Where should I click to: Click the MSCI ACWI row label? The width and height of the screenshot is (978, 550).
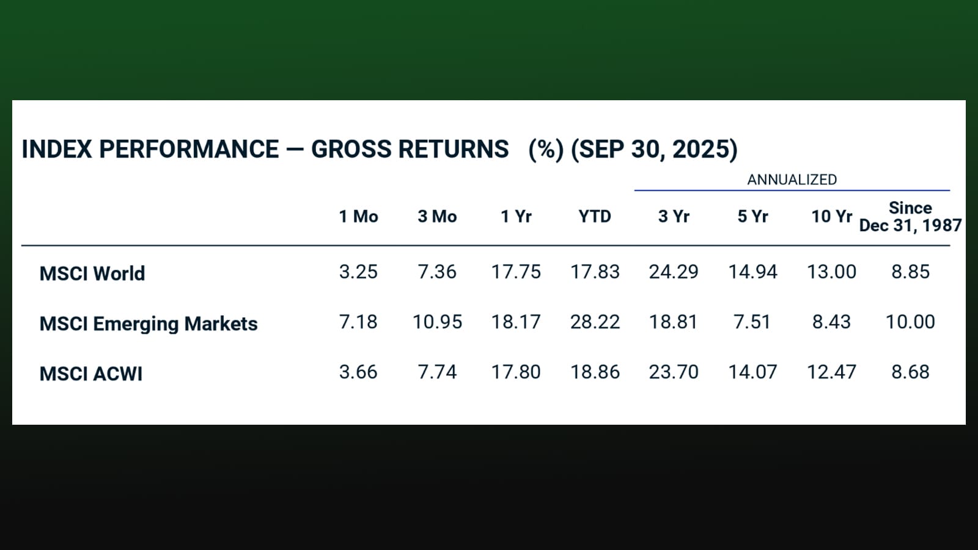[x=91, y=373]
